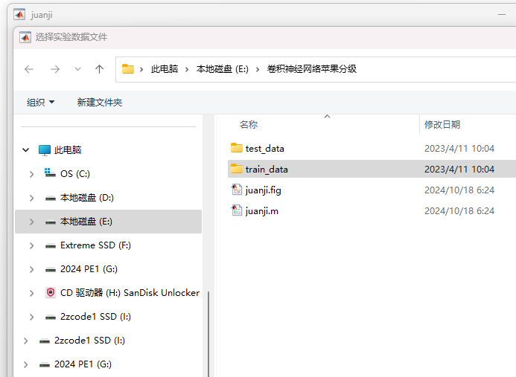Expand the Extreme SSD (F:) node
The height and width of the screenshot is (377, 516).
pos(31,245)
